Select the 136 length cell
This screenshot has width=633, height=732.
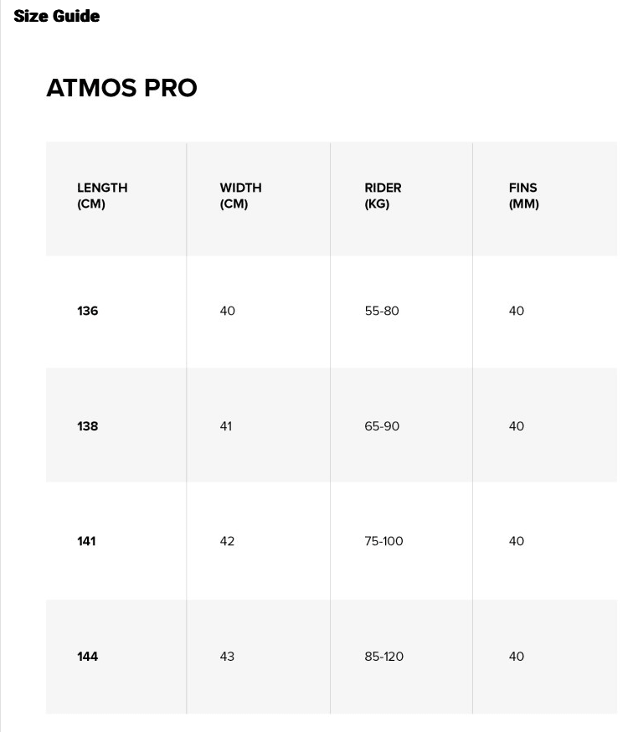point(88,311)
